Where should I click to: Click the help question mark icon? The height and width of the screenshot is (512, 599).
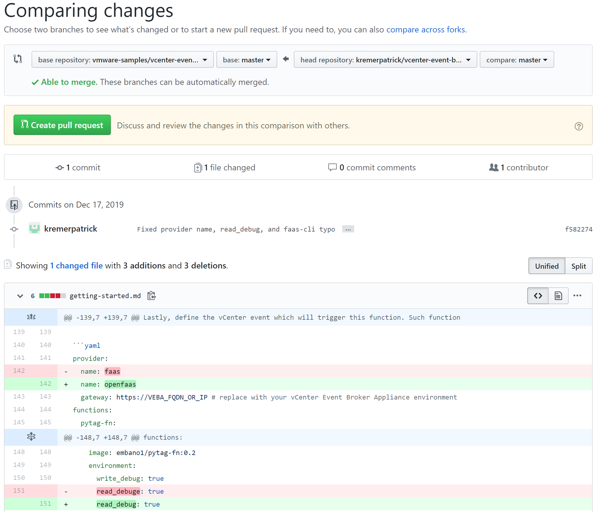coord(579,126)
